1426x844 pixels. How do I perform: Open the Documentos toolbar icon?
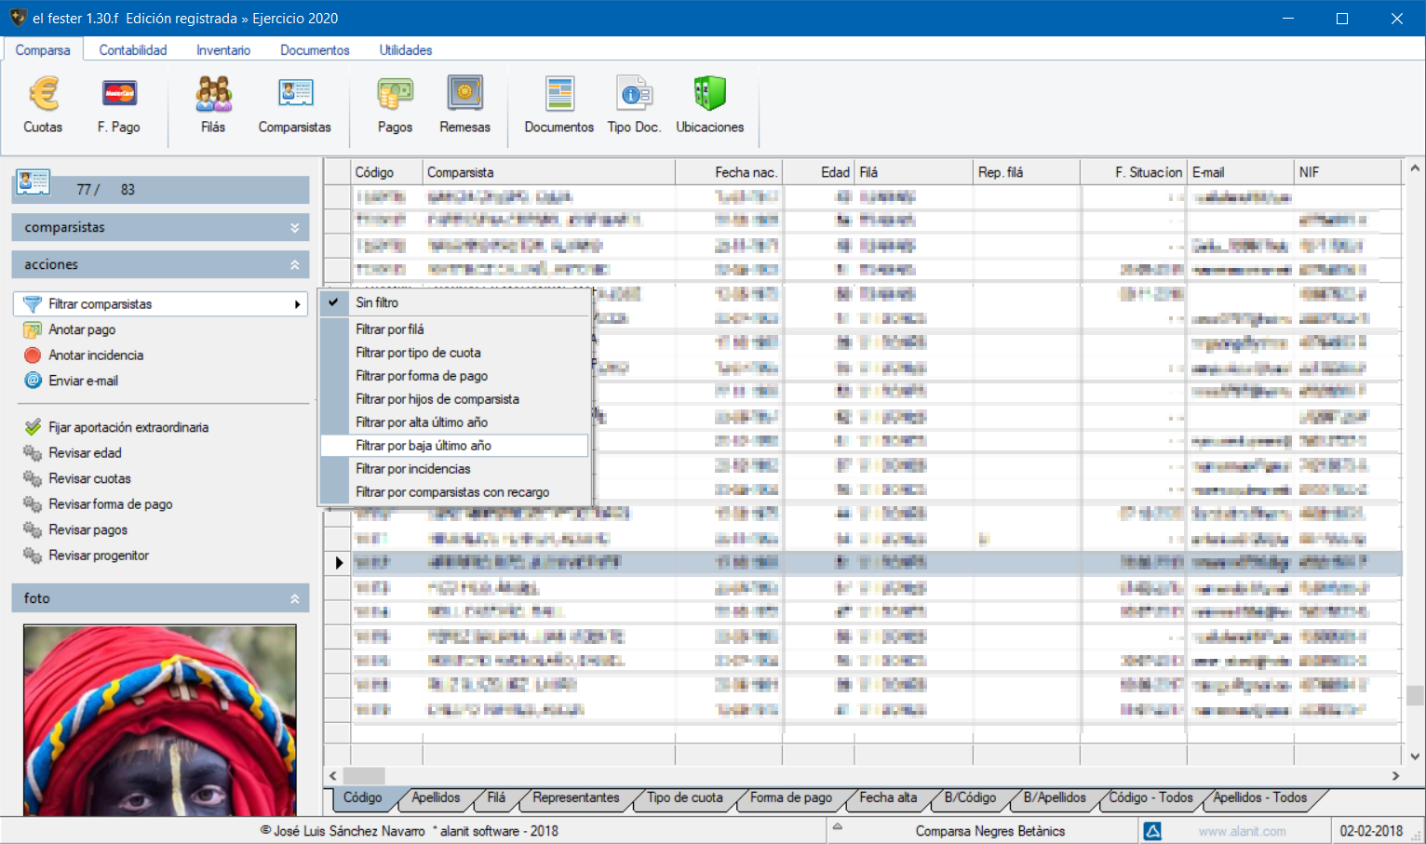pos(558,94)
